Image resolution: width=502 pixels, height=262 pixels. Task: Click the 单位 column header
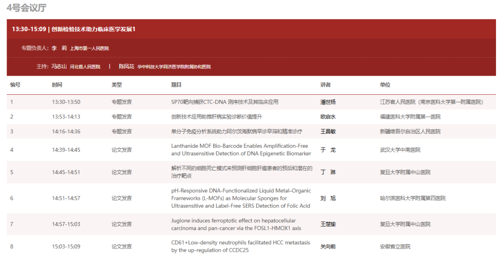pyautogui.click(x=385, y=85)
